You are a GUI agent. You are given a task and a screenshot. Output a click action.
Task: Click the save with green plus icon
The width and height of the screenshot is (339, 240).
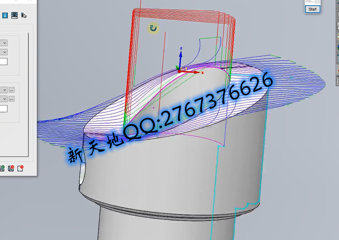pos(3,169)
